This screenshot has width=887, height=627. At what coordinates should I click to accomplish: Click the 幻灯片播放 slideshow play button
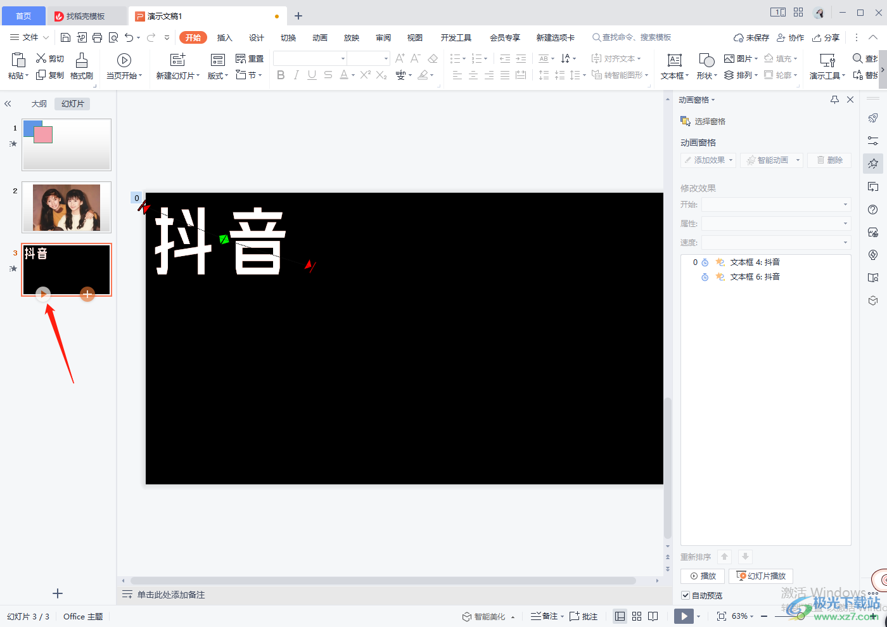point(761,576)
